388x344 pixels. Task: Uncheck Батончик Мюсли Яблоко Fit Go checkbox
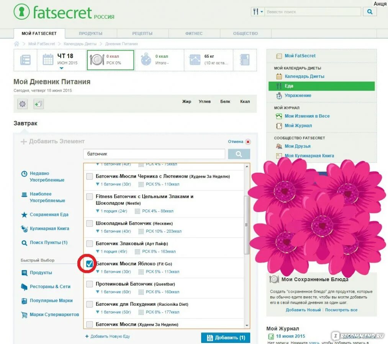pyautogui.click(x=89, y=264)
